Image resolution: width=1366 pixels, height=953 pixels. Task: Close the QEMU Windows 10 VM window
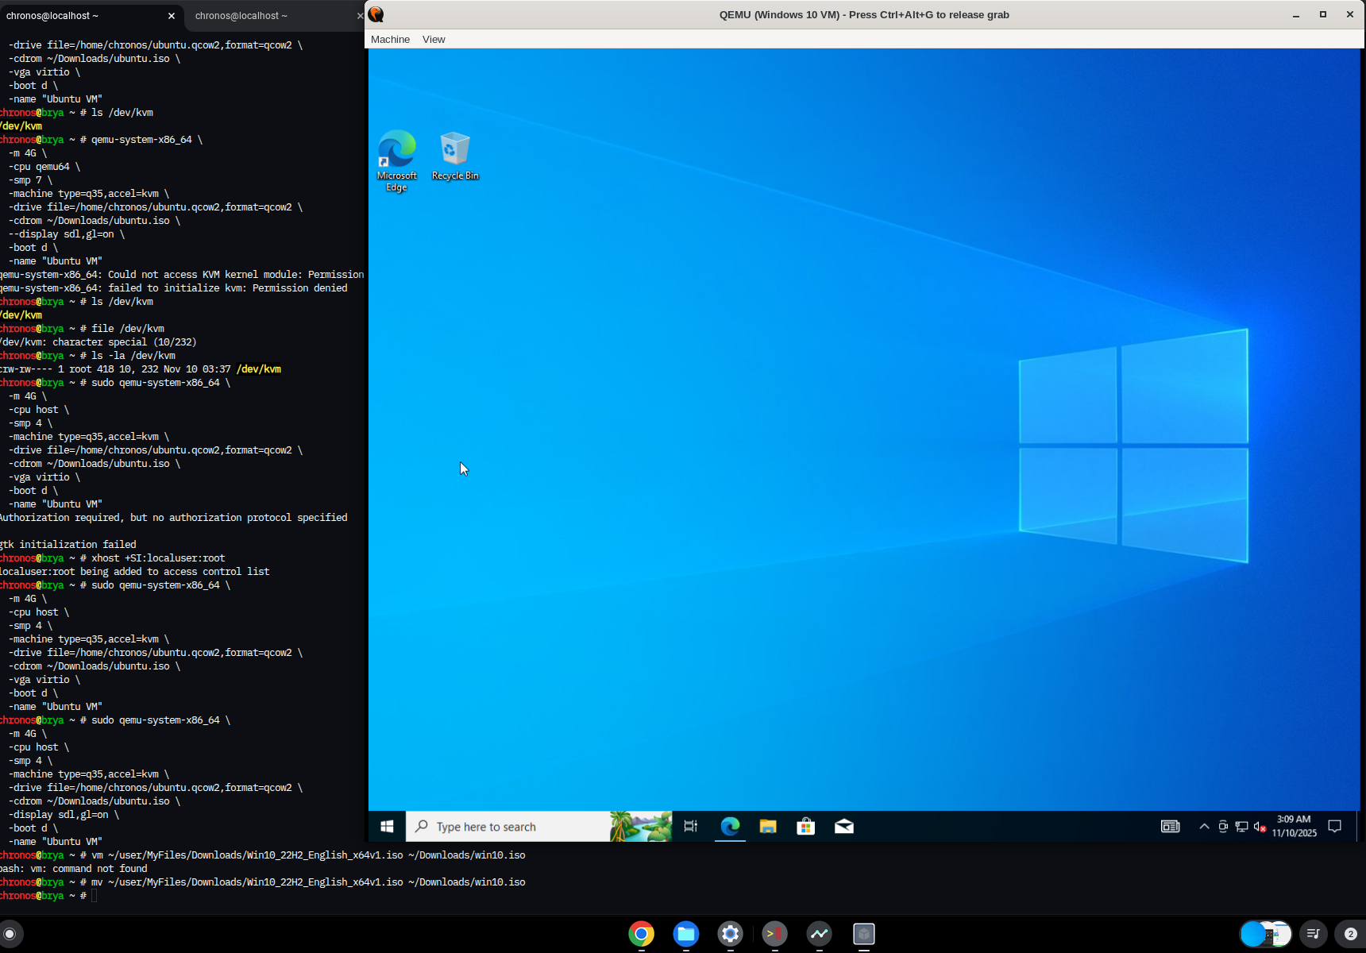tap(1350, 14)
